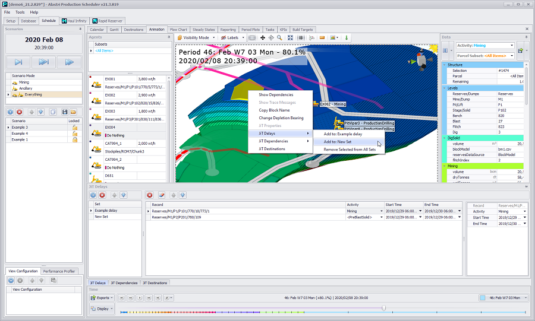Toggle the lock for Example 1 scenario
The image size is (535, 321).
[x=75, y=139]
